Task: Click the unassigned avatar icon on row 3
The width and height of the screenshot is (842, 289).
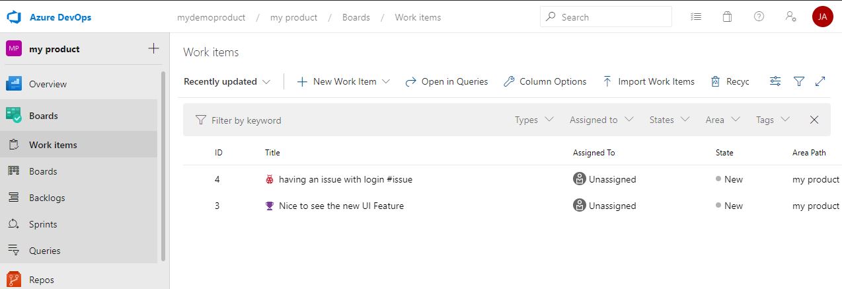Action: coord(579,205)
